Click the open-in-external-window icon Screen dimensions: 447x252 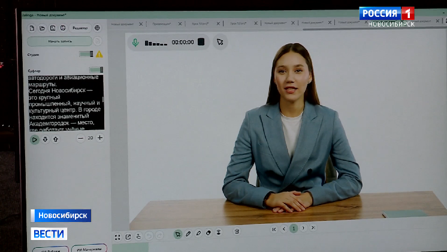128,237
